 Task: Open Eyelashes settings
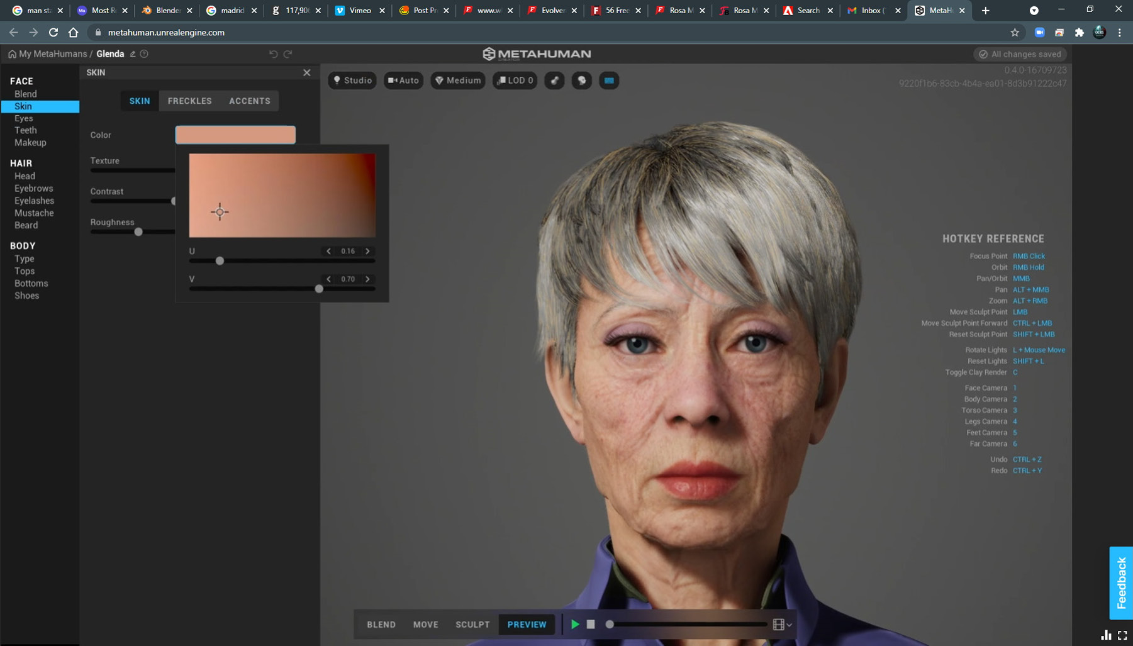click(35, 201)
